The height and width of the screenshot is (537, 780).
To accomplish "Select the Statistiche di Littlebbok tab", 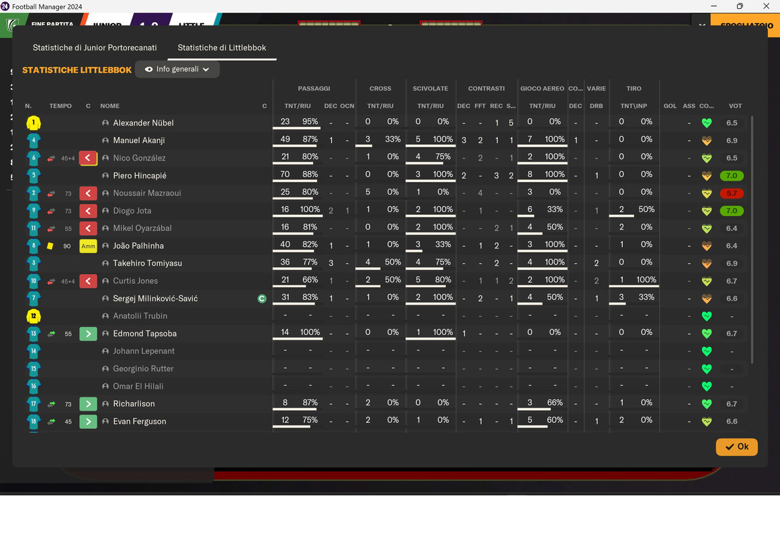I will 222,48.
